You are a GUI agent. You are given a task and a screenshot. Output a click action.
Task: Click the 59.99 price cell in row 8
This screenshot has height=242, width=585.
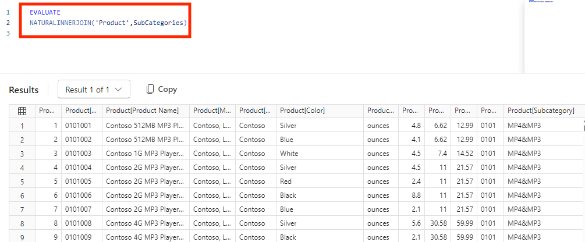pos(464,223)
